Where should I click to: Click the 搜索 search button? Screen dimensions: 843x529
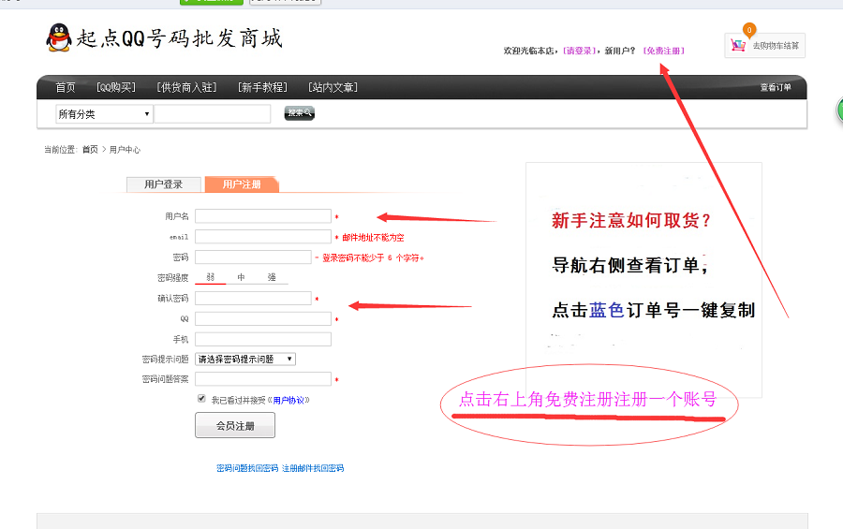300,113
